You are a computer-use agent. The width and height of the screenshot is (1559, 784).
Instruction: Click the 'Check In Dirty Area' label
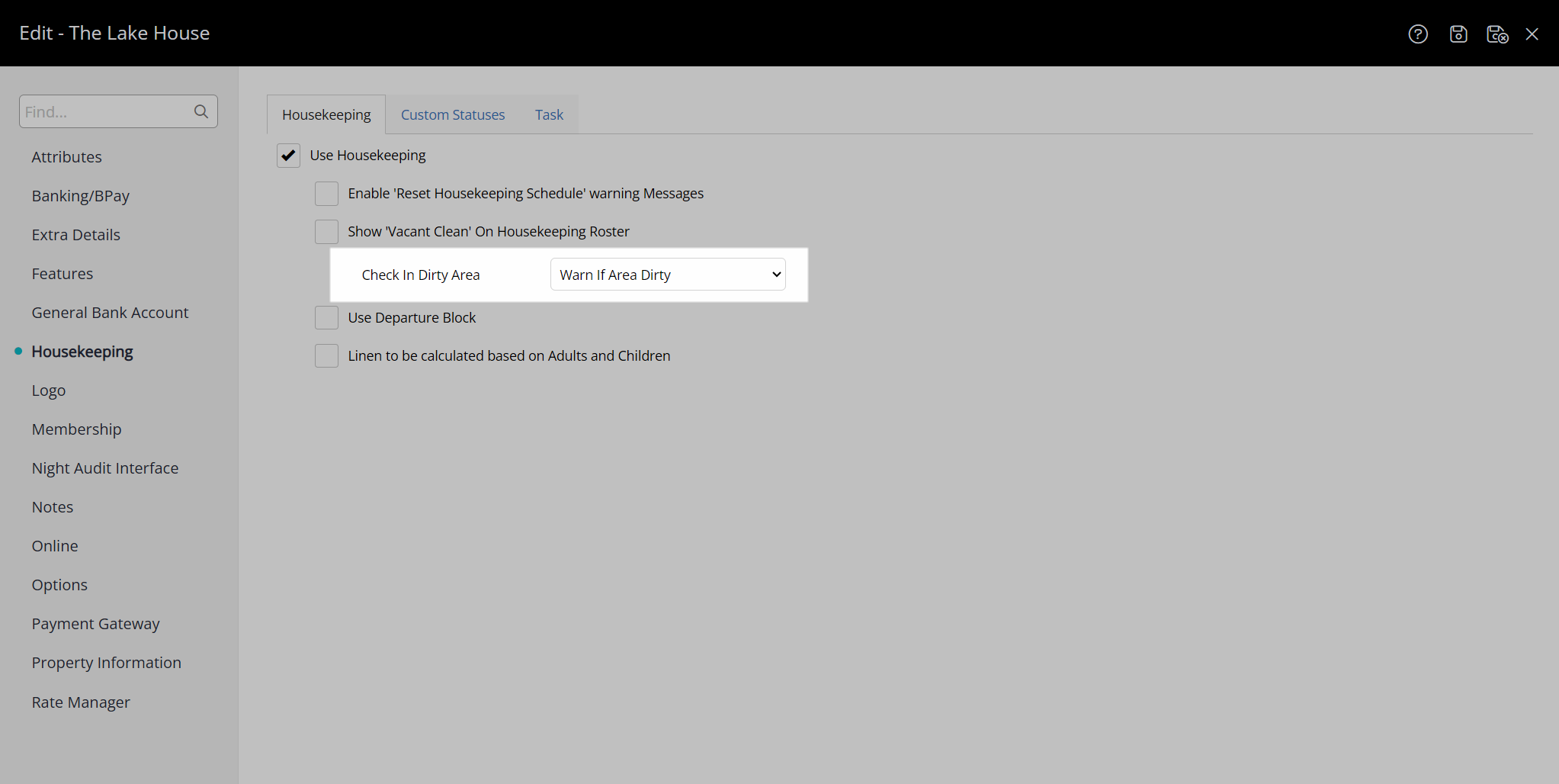[x=421, y=275]
